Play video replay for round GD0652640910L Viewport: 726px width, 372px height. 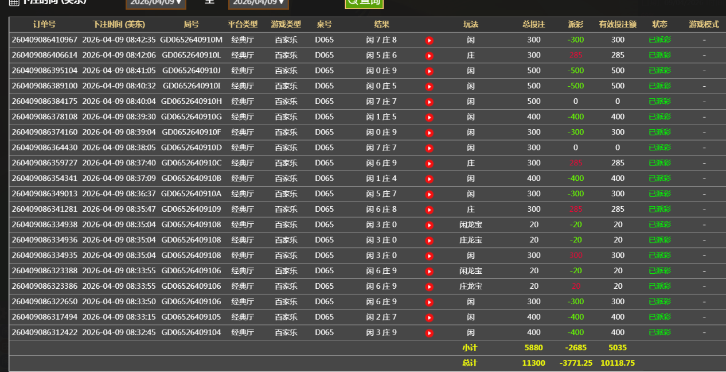coord(429,56)
